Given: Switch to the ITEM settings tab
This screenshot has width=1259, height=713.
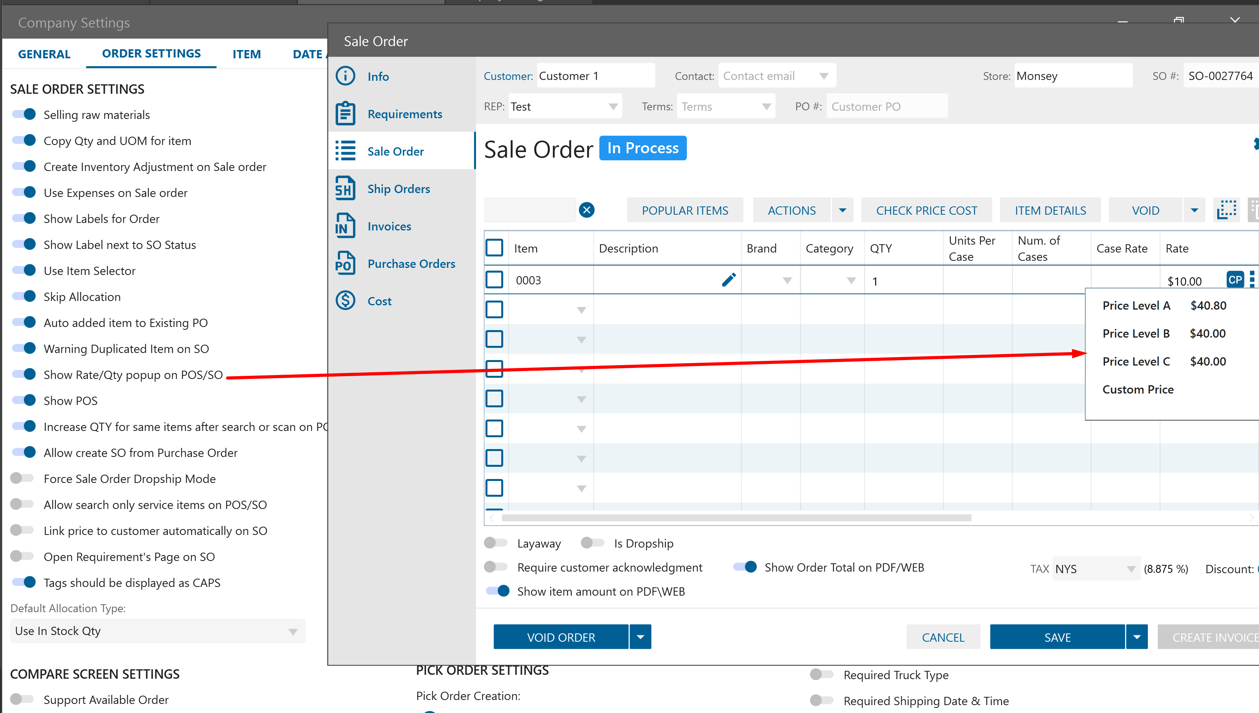Looking at the screenshot, I should [x=246, y=54].
